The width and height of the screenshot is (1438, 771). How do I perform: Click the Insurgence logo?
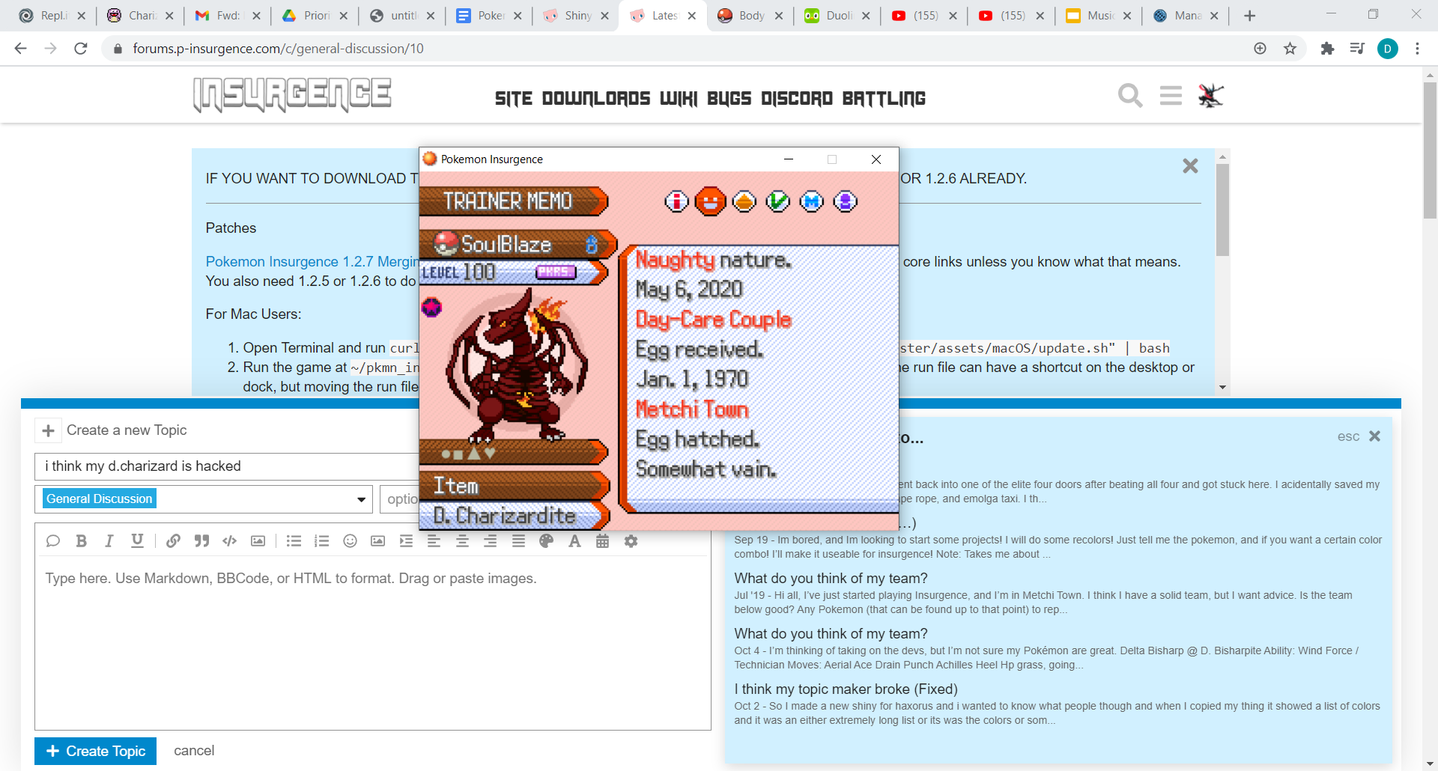coord(292,95)
